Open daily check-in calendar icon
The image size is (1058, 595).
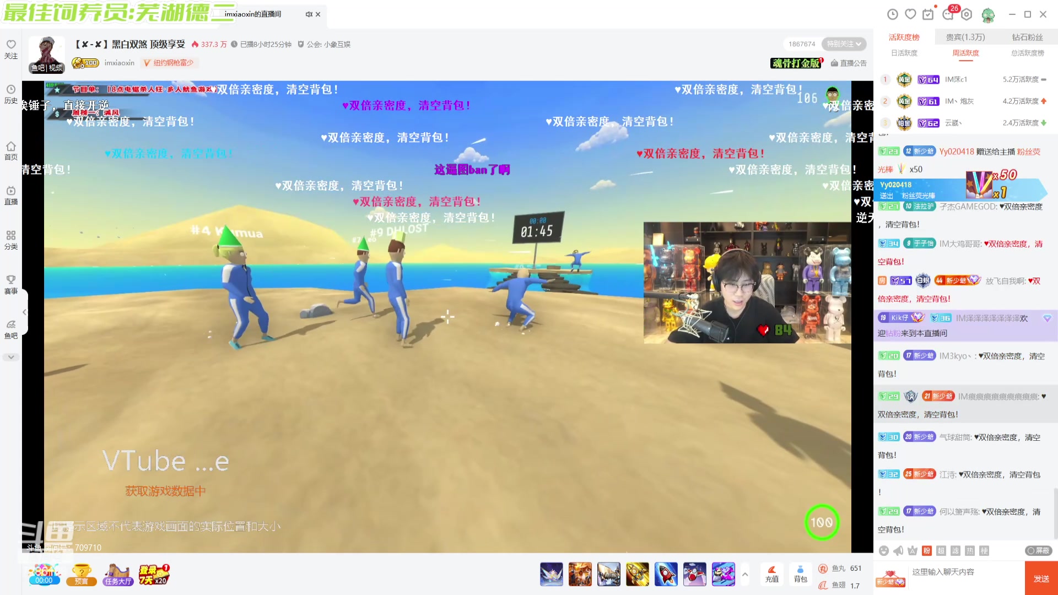point(929,14)
